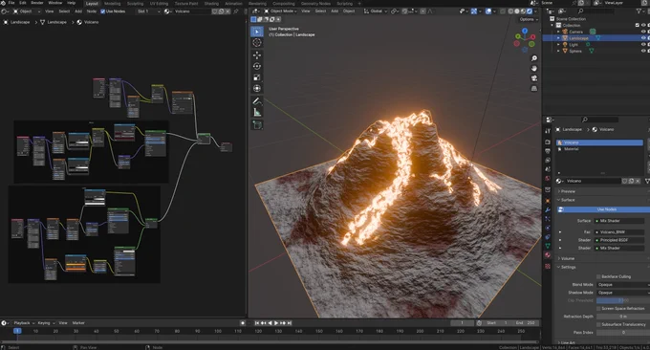Select the Measure tool in viewport toolbar
Viewport: 650px width, 350px height.
pyautogui.click(x=257, y=112)
